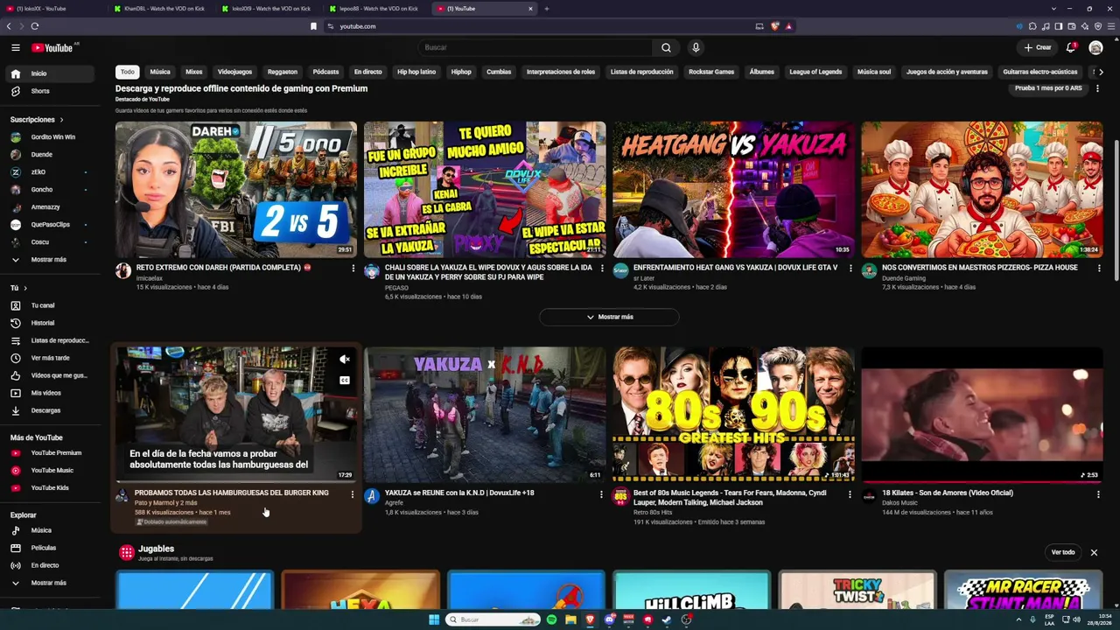
Task: Open more options for RETO EXTREMO video
Action: tap(353, 268)
